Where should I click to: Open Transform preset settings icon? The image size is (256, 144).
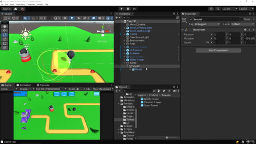(x=249, y=30)
